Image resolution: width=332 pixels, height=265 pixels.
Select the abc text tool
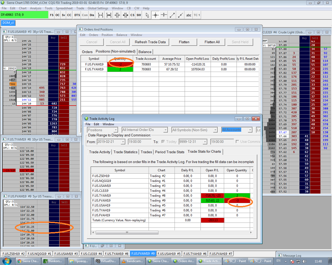pos(189,15)
